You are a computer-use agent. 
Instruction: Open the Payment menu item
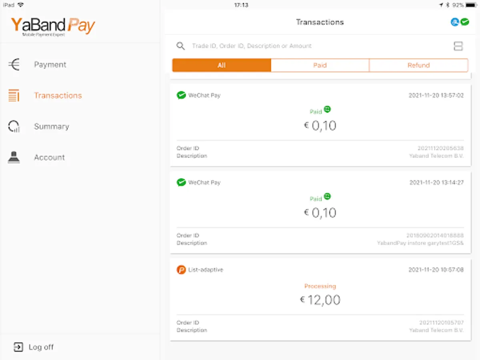point(80,64)
